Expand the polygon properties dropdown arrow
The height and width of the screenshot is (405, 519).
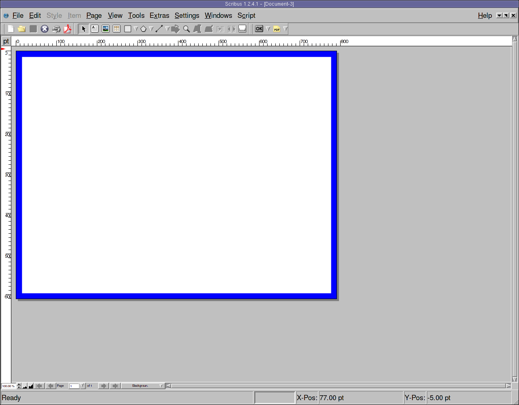(x=151, y=29)
